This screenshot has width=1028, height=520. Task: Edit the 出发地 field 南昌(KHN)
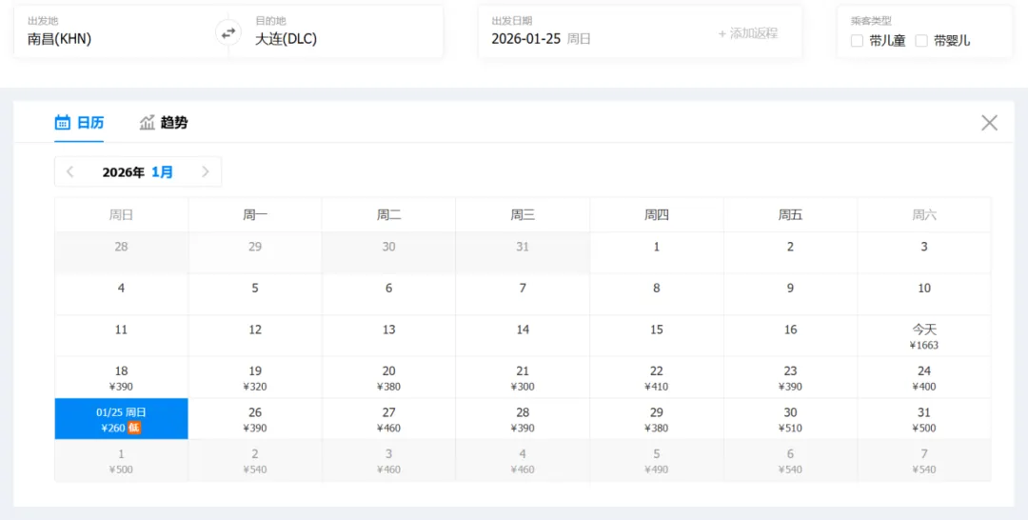click(121, 31)
